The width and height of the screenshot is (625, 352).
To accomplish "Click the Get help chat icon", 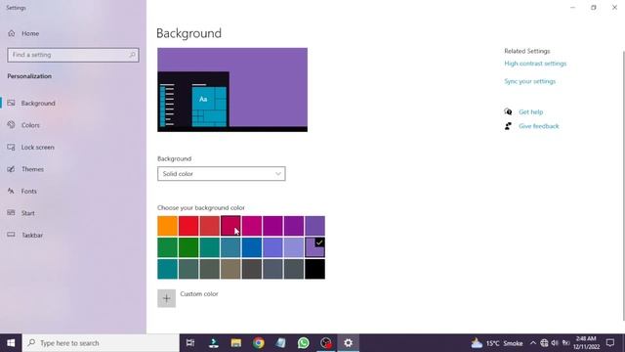I will (x=508, y=111).
